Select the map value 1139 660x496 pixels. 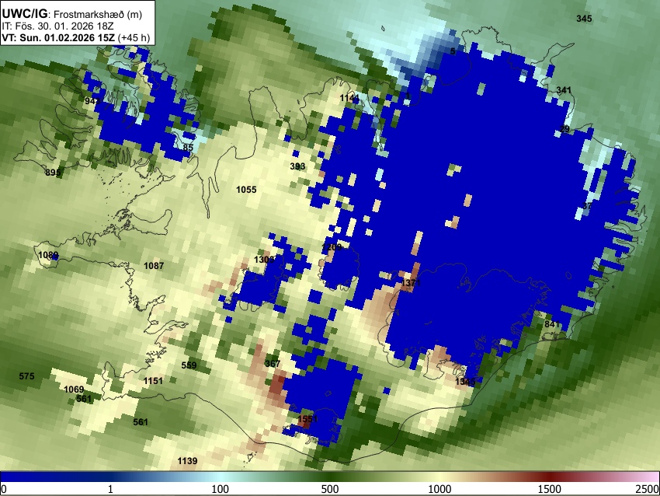coord(187,461)
